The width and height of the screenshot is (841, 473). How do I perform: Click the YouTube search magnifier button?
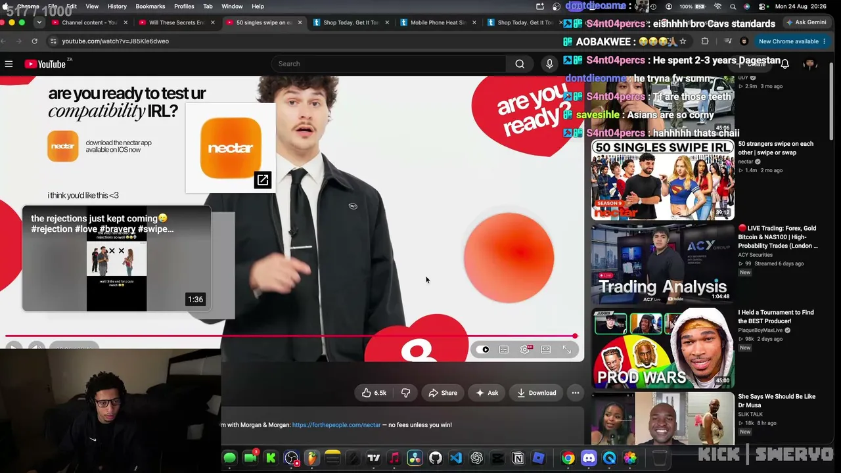(520, 64)
